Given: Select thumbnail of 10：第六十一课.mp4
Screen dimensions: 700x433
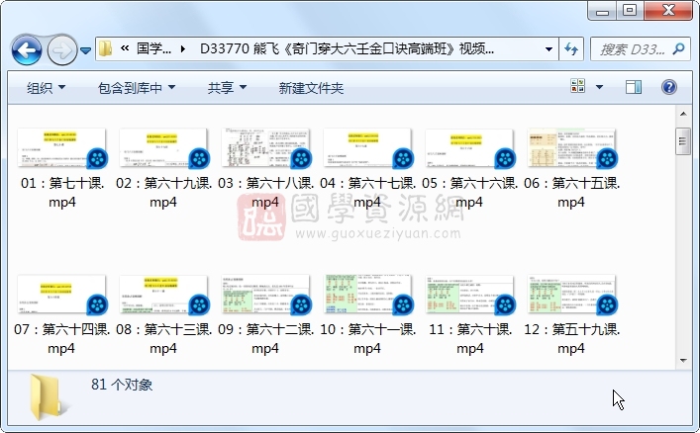Looking at the screenshot, I should pyautogui.click(x=368, y=295).
